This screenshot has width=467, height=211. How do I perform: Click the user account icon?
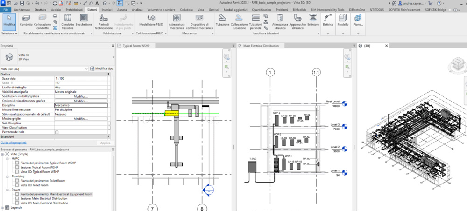[x=400, y=3]
